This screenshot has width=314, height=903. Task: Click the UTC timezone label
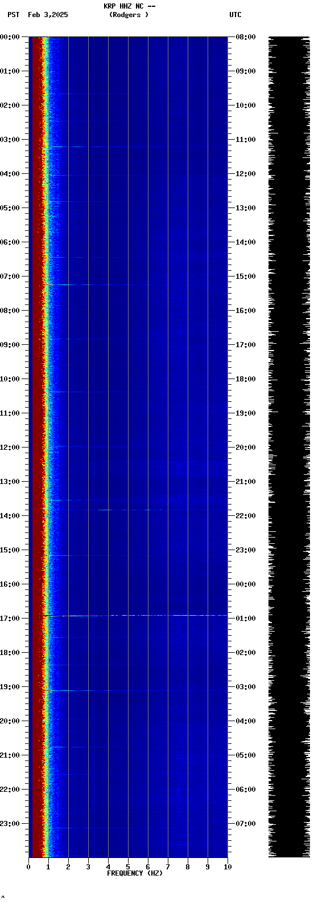click(x=235, y=15)
